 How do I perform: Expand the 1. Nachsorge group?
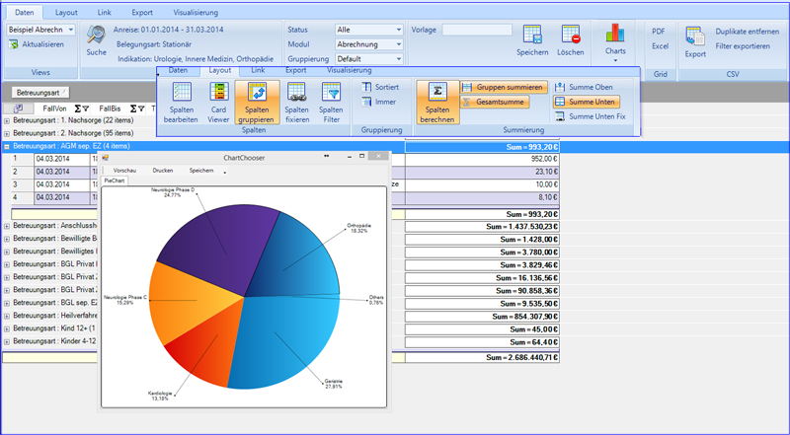7,120
